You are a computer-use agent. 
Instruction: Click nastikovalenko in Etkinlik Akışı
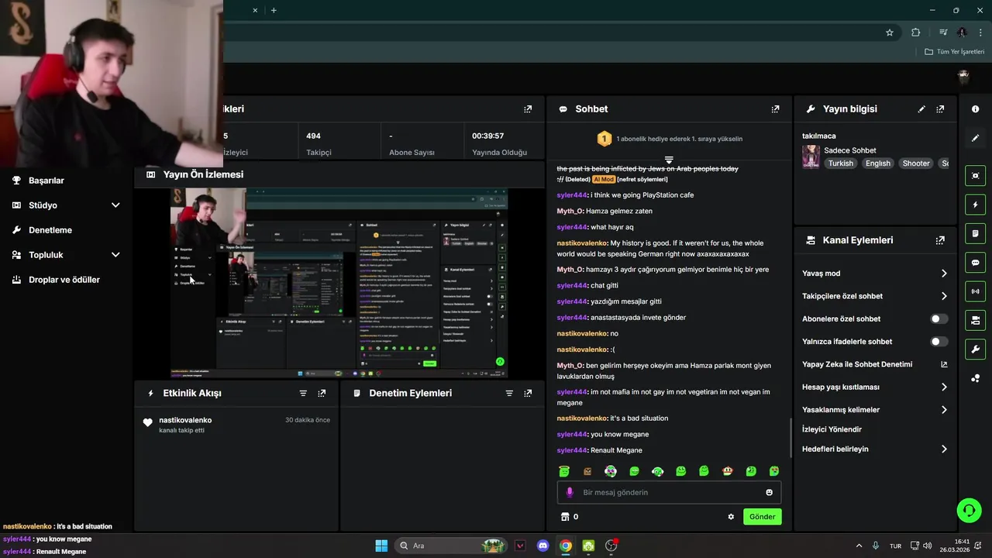coord(185,420)
